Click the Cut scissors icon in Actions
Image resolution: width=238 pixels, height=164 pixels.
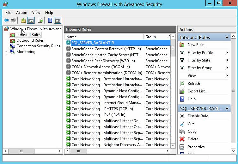[x=182, y=124]
